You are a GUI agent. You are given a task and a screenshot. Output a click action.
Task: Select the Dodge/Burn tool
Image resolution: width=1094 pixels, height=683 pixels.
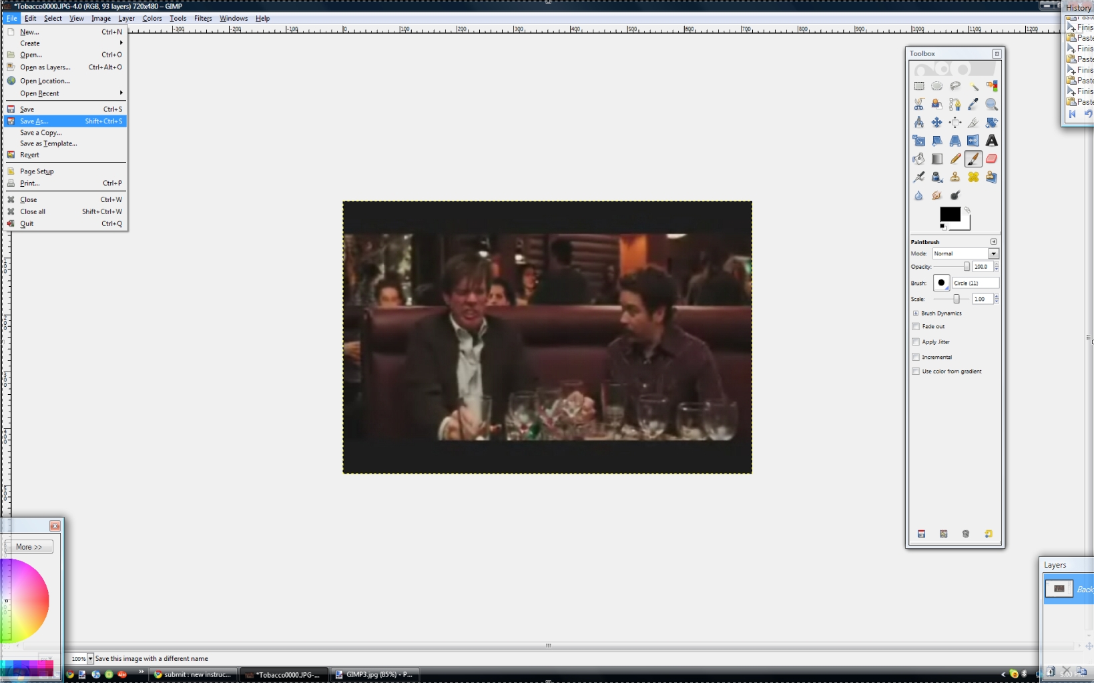955,195
